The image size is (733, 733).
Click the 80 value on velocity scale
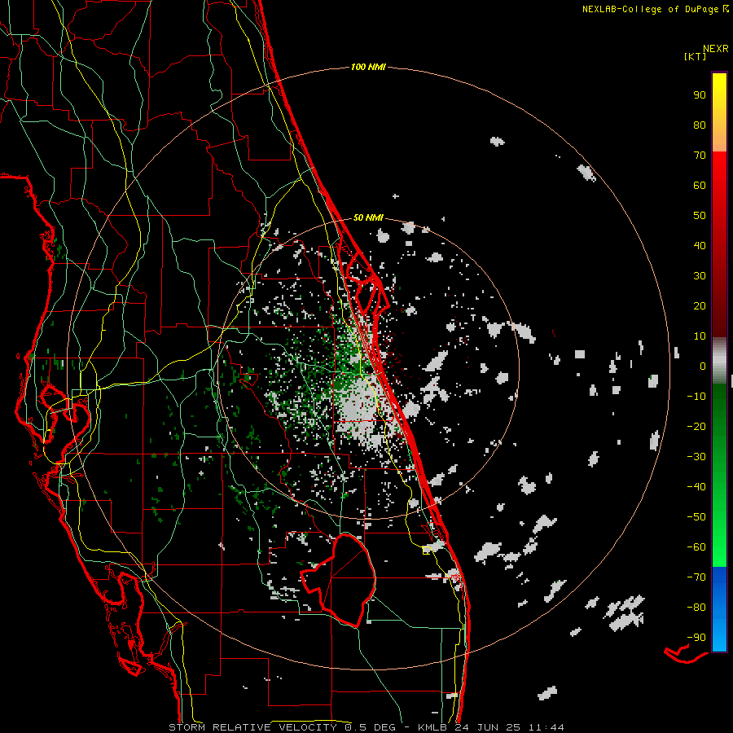coord(700,125)
